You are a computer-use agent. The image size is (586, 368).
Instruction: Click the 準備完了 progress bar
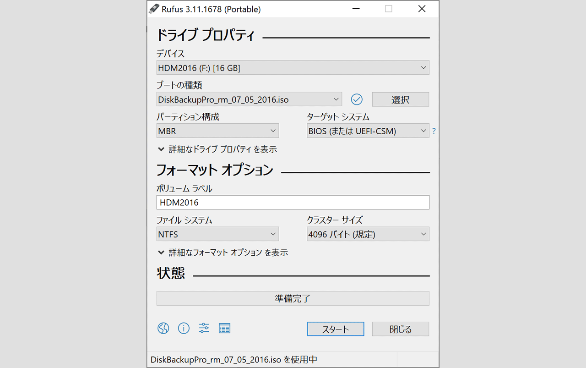tap(293, 298)
